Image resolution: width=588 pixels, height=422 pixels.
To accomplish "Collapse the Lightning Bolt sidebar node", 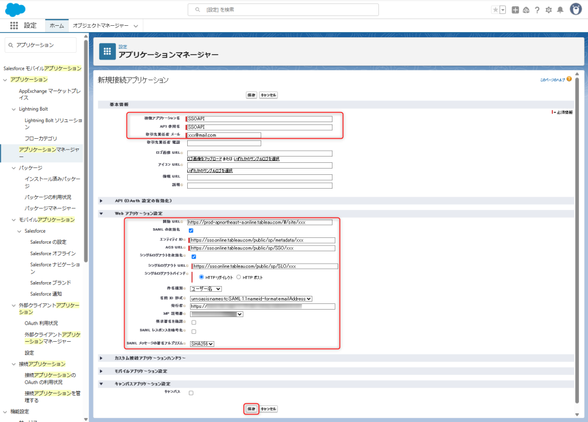I will [14, 109].
